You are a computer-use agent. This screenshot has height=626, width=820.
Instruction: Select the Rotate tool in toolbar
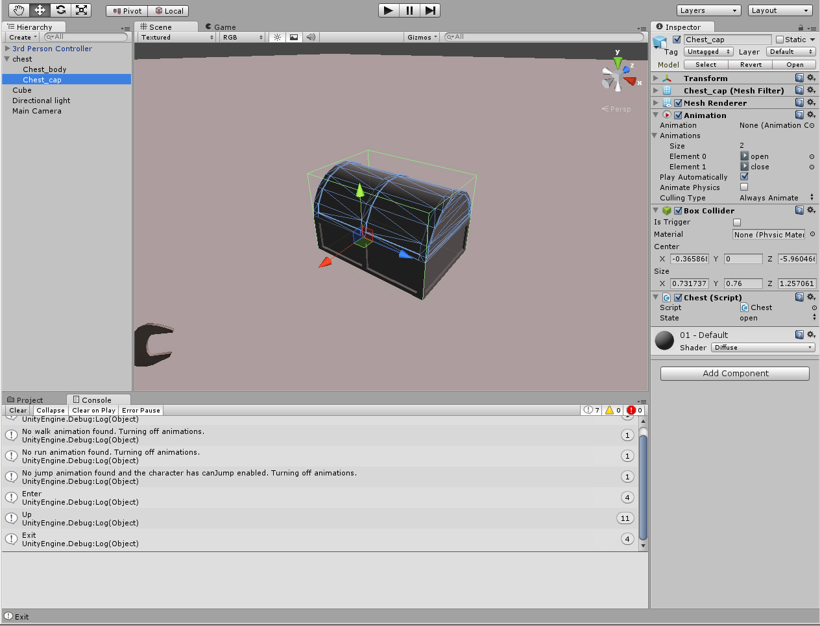60,10
